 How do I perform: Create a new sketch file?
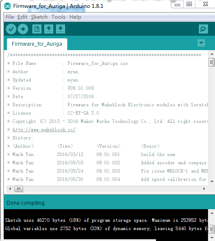coord(37,29)
